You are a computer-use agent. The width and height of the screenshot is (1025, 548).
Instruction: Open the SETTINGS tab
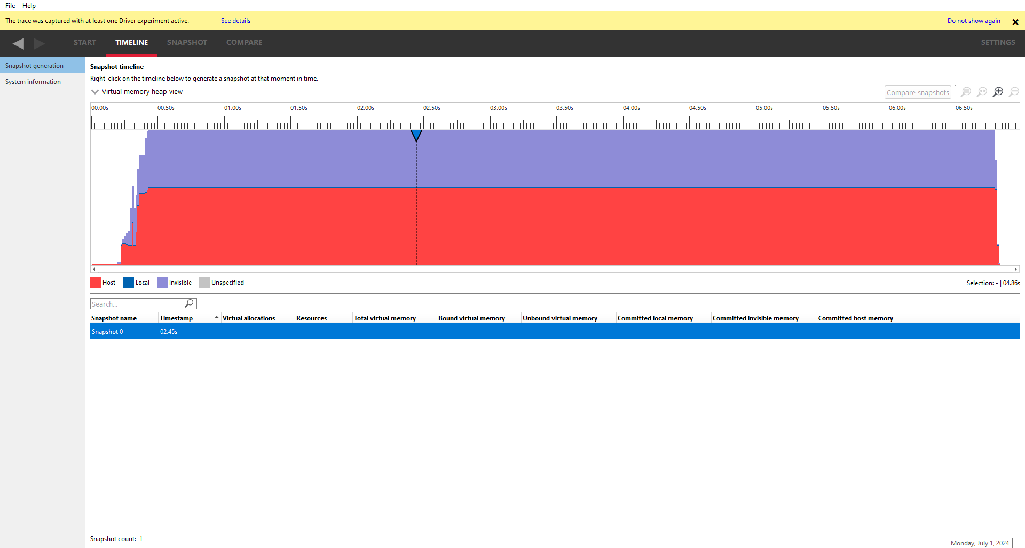[x=997, y=42]
